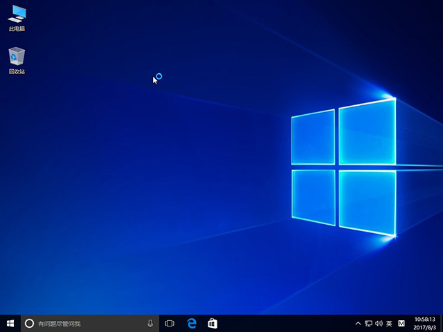The image size is (443, 332).
Task: Click the Cortana circle icon
Action: tap(29, 323)
